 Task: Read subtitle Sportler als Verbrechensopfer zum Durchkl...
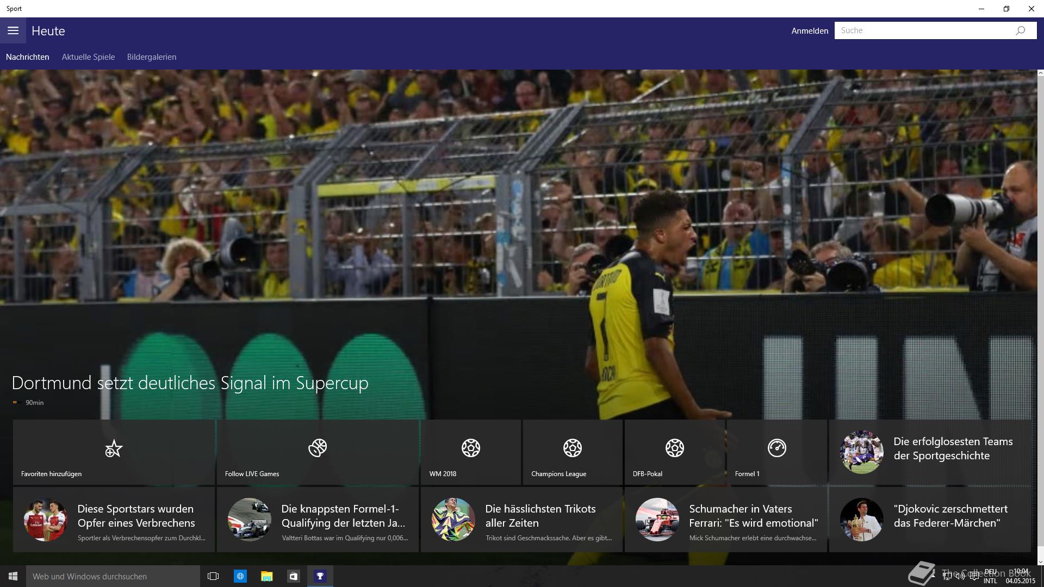(141, 538)
